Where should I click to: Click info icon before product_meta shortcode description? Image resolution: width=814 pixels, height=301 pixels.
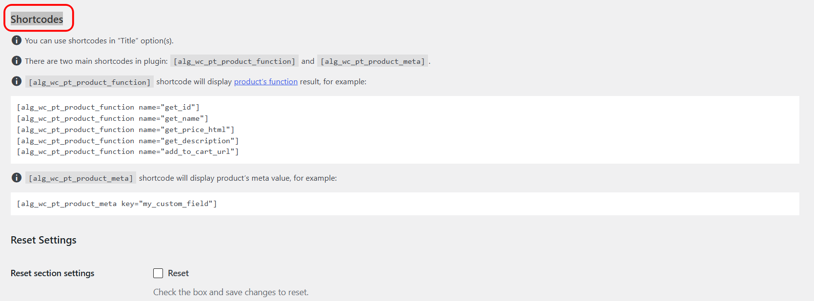(x=17, y=178)
